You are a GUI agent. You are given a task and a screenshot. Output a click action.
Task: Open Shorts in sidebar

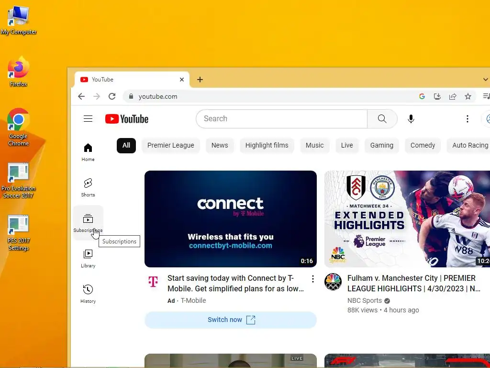click(x=88, y=188)
